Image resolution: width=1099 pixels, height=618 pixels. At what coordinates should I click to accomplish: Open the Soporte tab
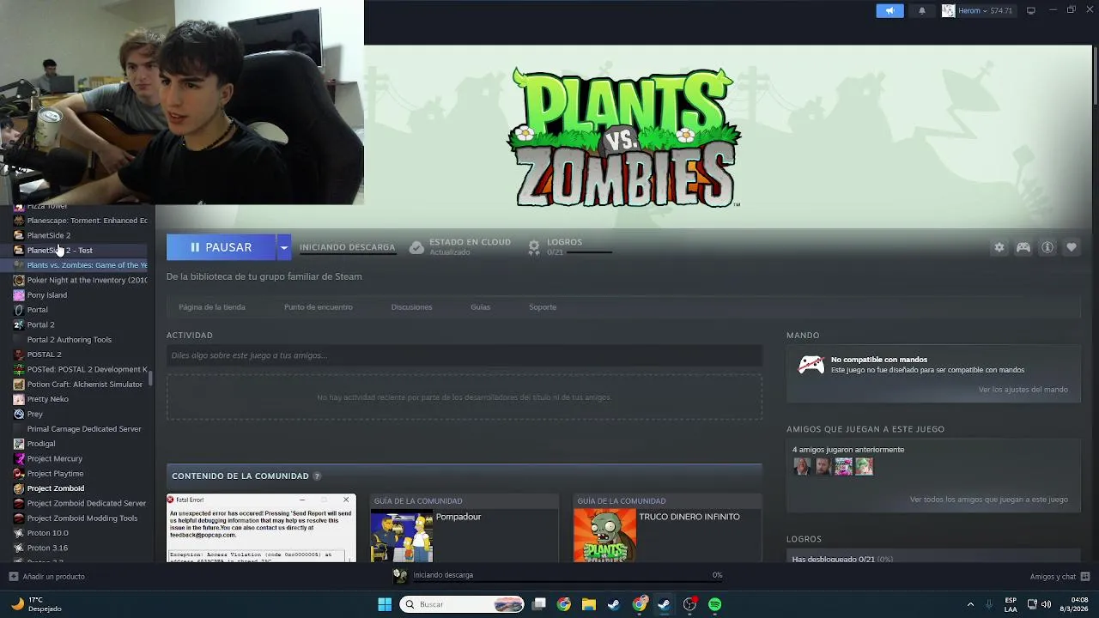coord(543,307)
